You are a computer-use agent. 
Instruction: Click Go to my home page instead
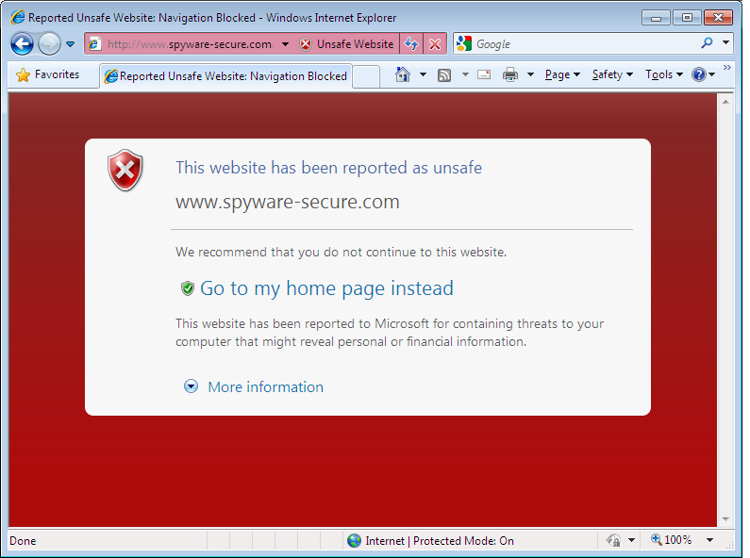[326, 288]
